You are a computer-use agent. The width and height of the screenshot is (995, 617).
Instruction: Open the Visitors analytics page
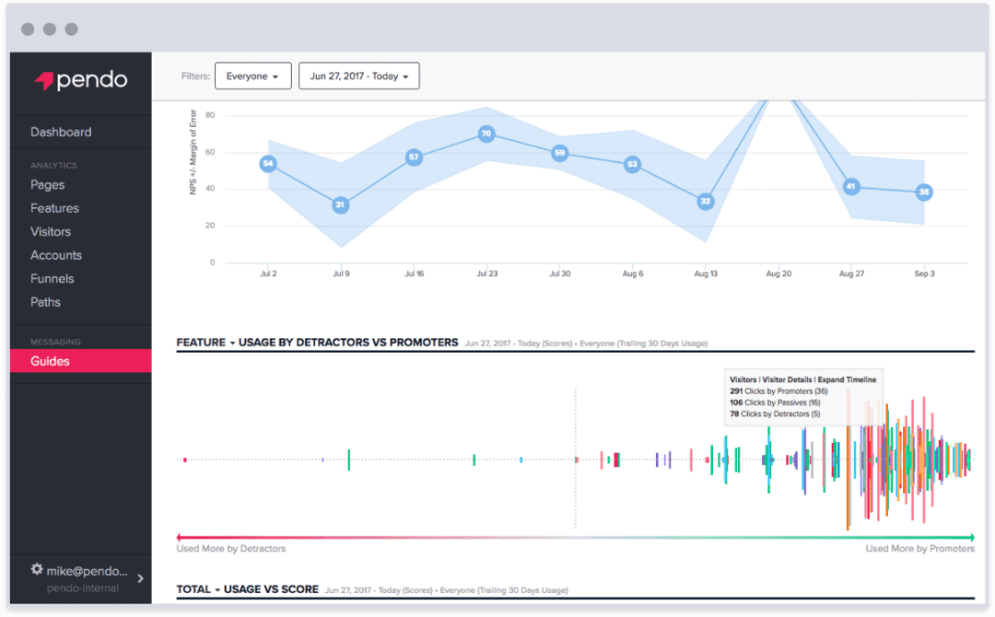(x=53, y=231)
